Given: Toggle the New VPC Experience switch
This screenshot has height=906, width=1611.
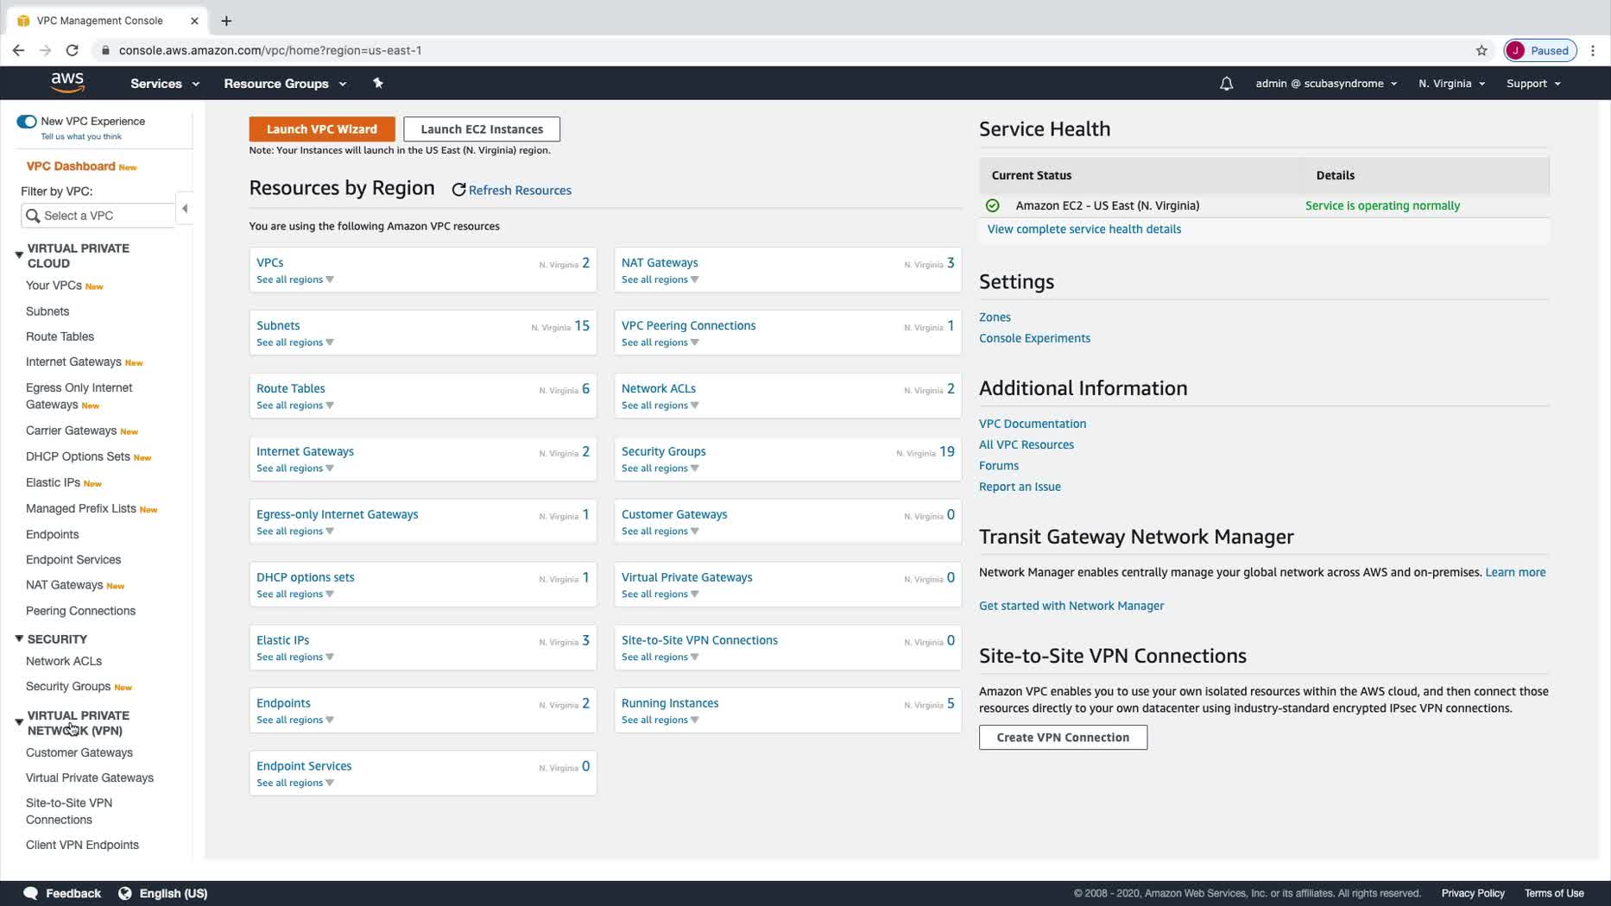Looking at the screenshot, I should click(27, 122).
